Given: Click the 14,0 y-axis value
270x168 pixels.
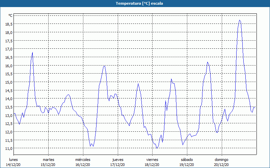Looking at the screenshot, I should click(9, 99).
